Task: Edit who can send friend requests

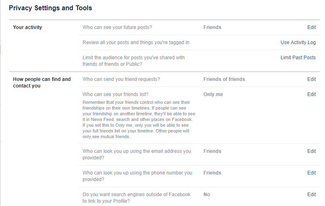Action: (x=311, y=79)
